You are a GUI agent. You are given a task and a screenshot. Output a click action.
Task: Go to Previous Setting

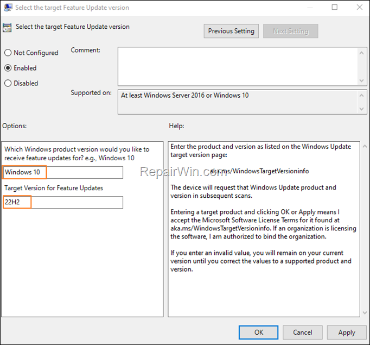pos(231,31)
